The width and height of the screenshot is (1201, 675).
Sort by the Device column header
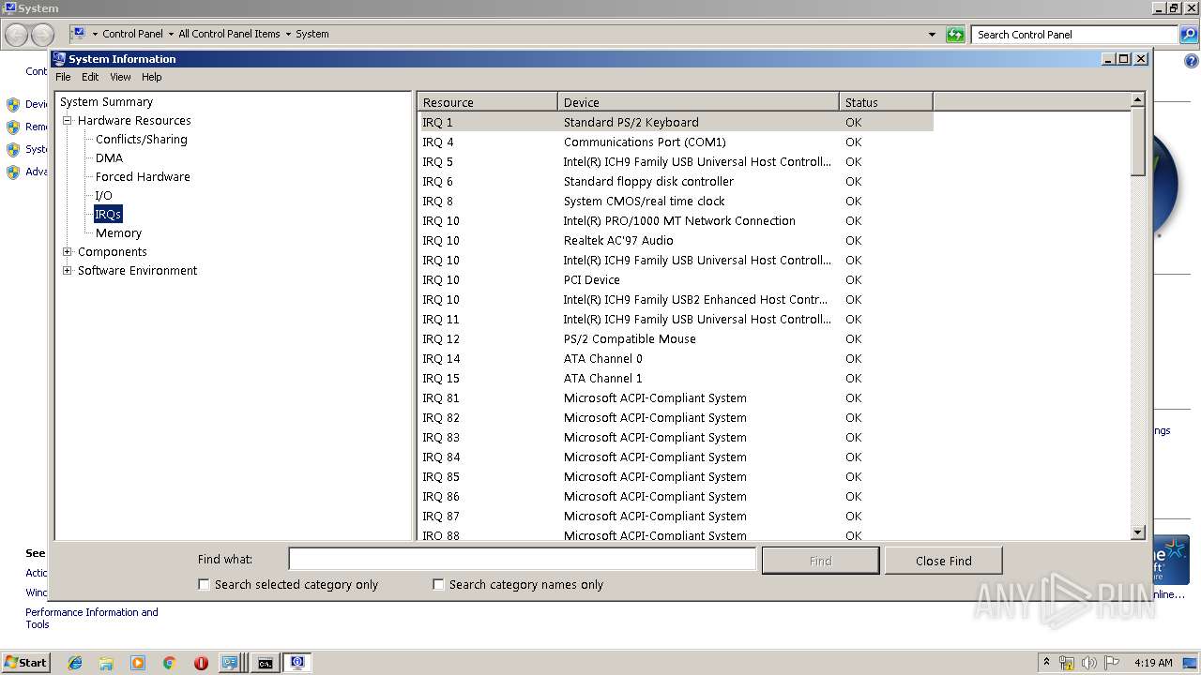698,102
